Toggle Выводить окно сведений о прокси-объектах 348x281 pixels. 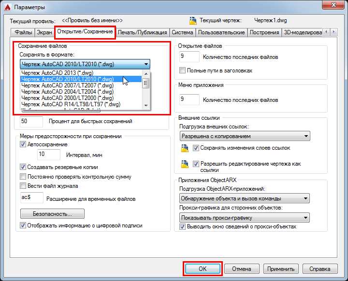pyautogui.click(x=182, y=226)
